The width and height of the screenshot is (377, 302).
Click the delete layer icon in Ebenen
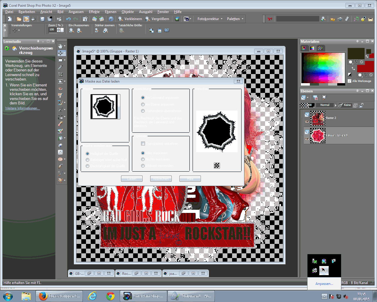pyautogui.click(x=315, y=98)
